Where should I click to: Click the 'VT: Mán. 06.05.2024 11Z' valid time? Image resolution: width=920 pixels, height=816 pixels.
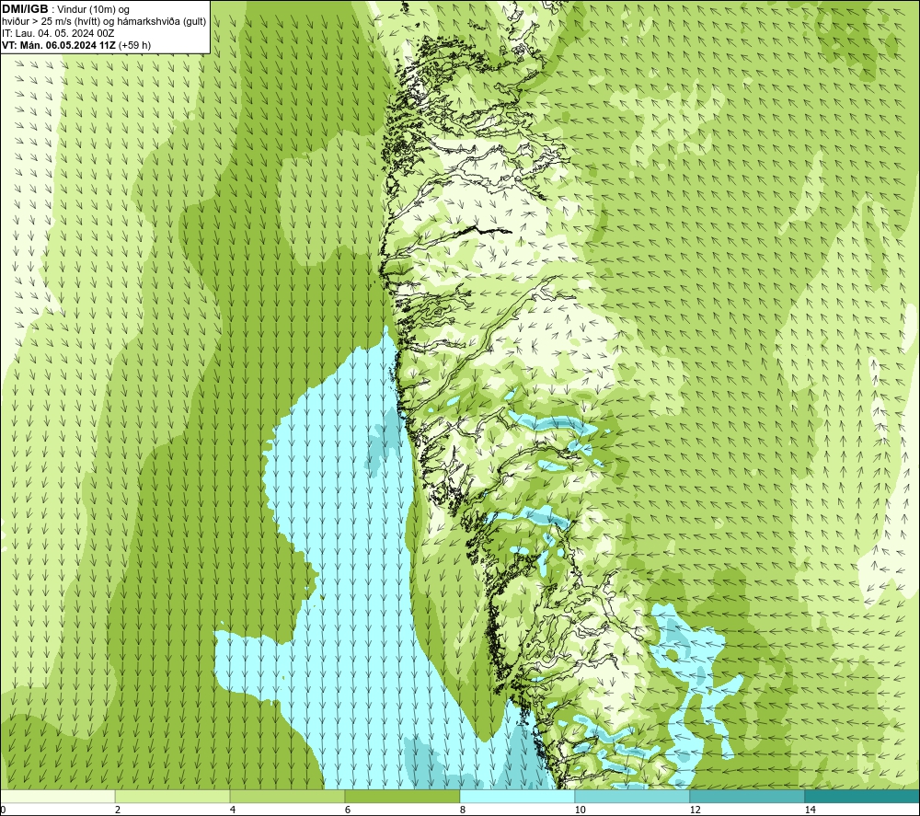59,45
